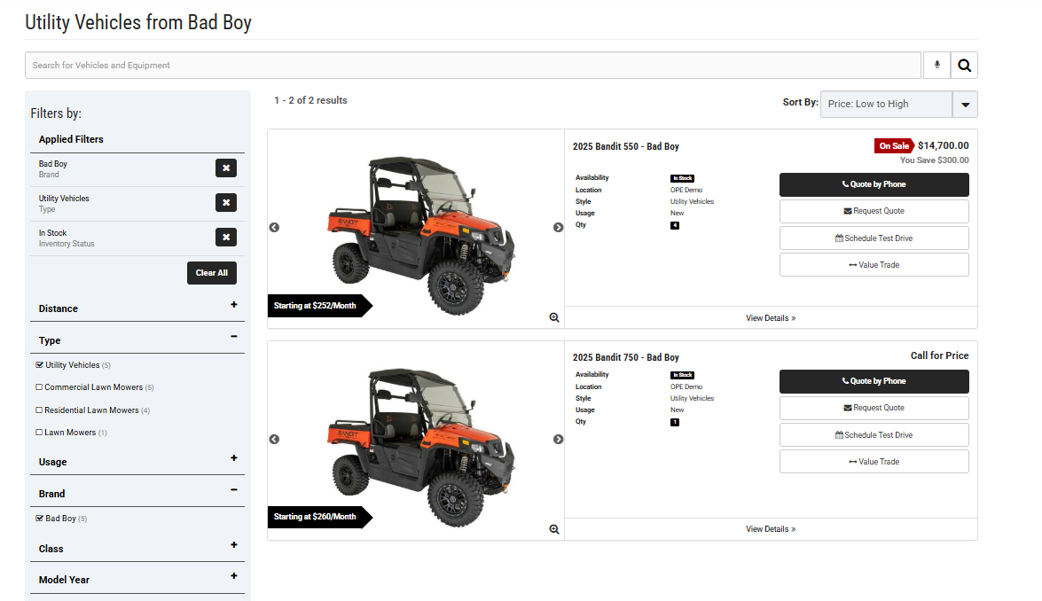The height and width of the screenshot is (601, 1042).
Task: Click Quote by Phone for Bandit 550
Action: [x=874, y=184]
